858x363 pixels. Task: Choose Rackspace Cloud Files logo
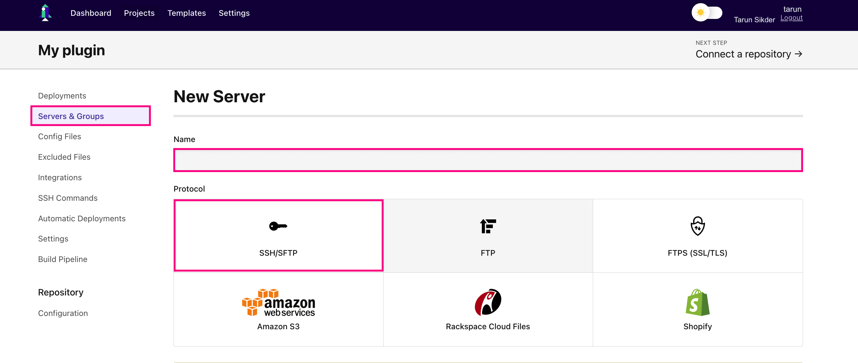pos(487,302)
